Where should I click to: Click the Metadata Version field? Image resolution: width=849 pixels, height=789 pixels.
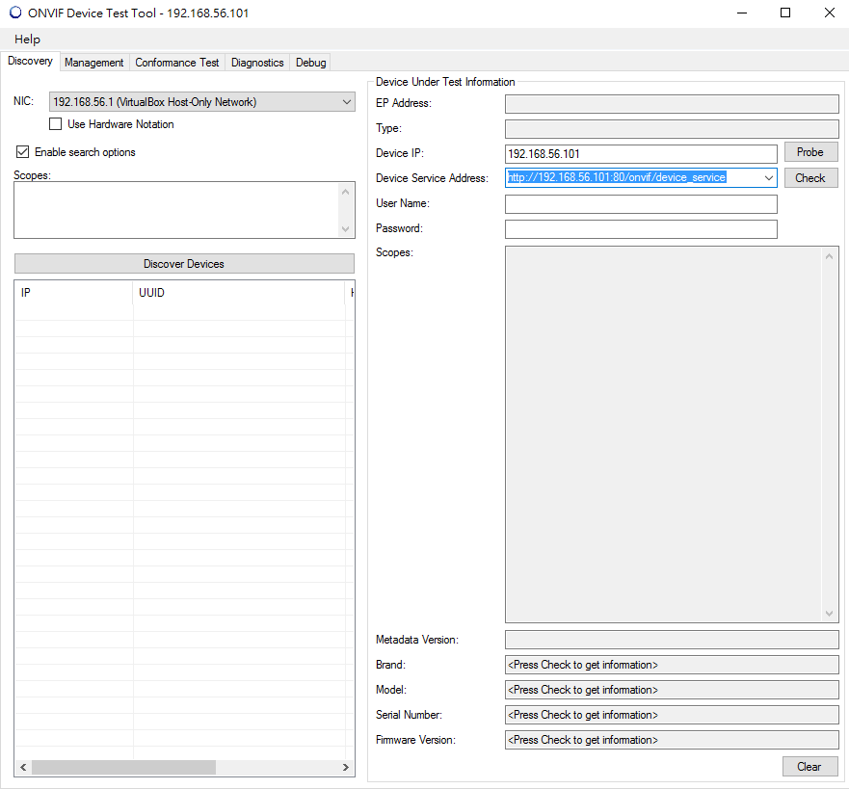click(672, 640)
